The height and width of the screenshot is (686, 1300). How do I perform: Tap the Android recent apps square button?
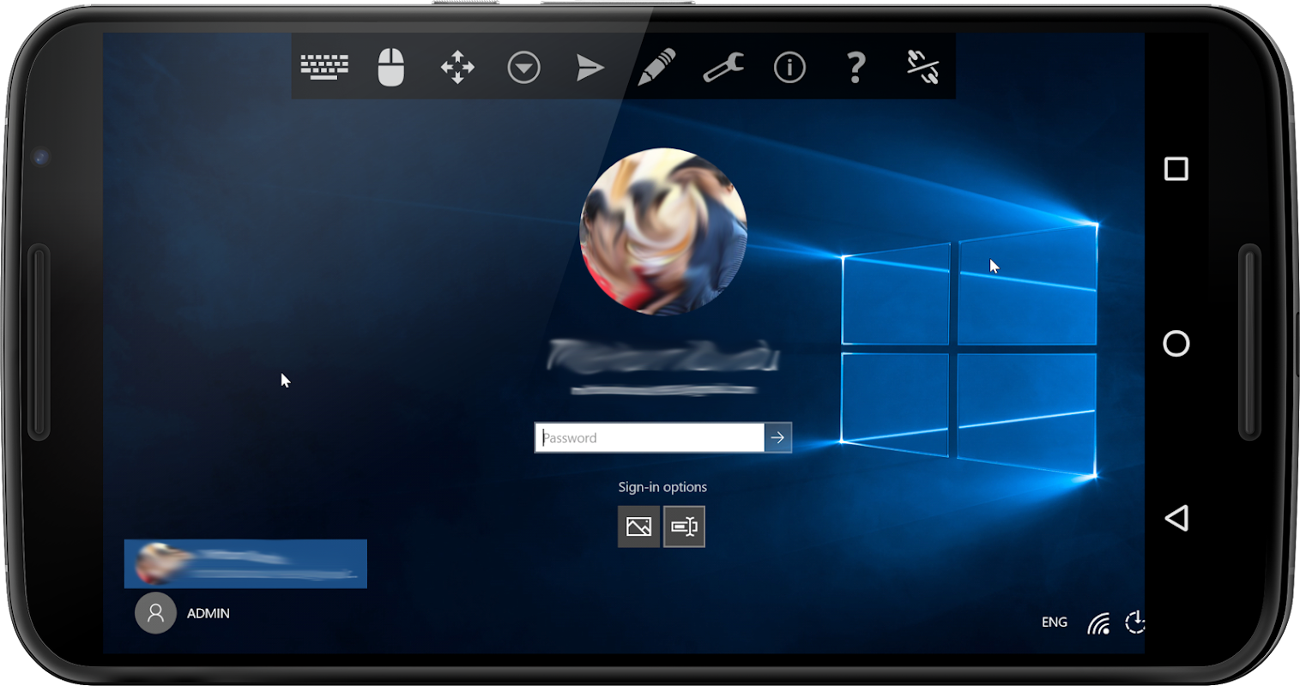click(x=1176, y=168)
